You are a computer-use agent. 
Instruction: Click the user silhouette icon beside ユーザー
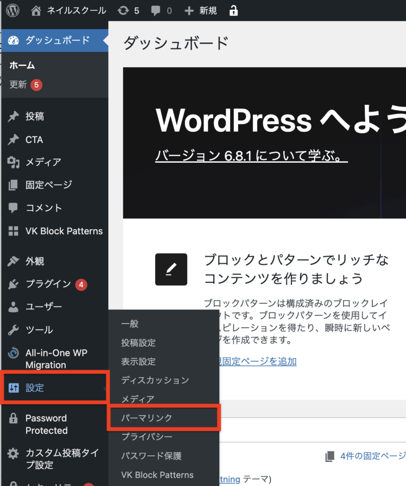click(x=13, y=307)
